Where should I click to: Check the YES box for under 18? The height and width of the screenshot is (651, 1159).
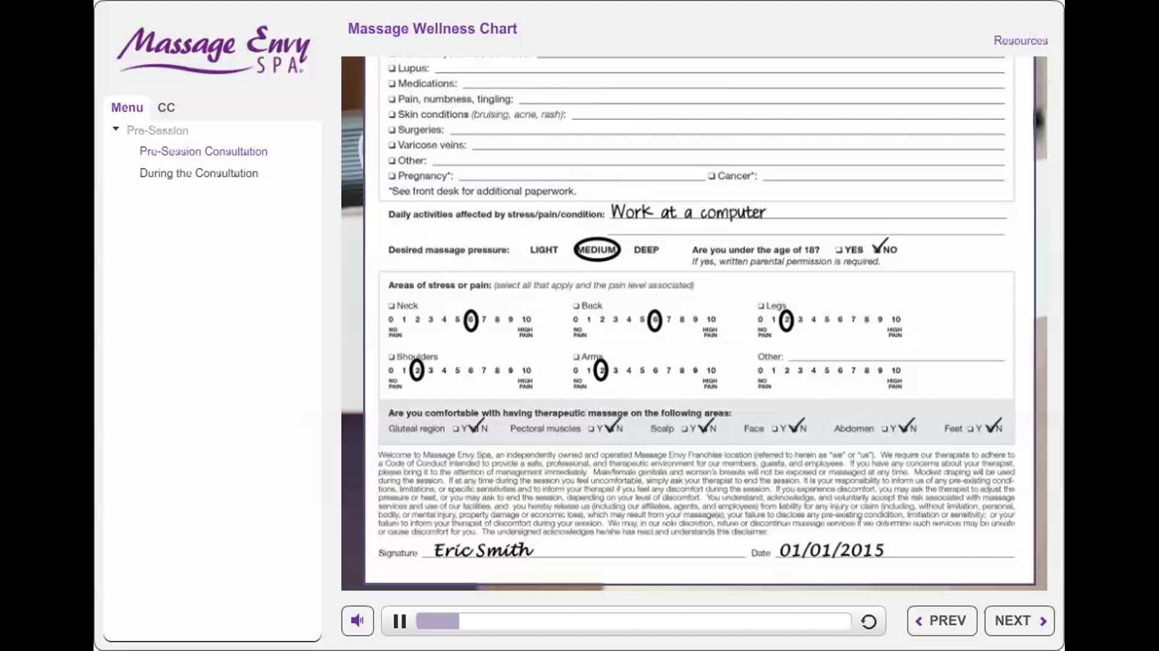(838, 250)
